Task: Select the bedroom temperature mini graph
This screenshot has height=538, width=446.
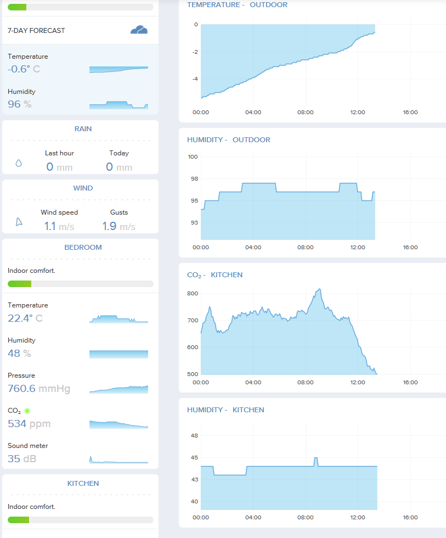Action: coord(118,319)
